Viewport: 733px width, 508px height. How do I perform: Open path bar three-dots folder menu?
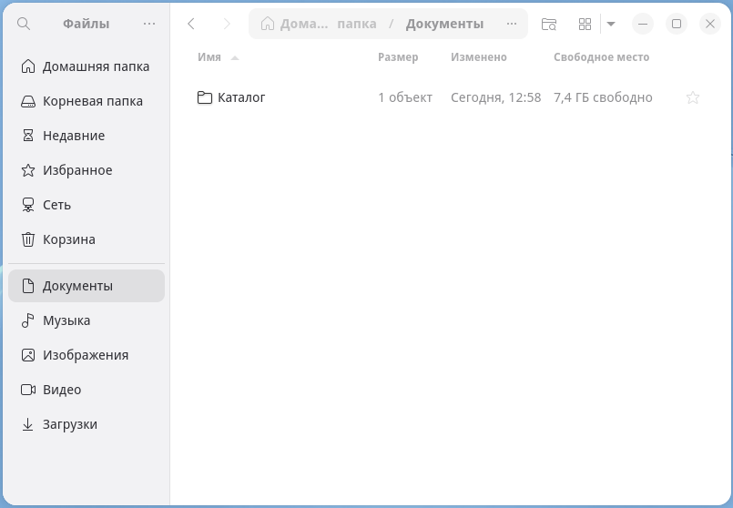tap(512, 24)
